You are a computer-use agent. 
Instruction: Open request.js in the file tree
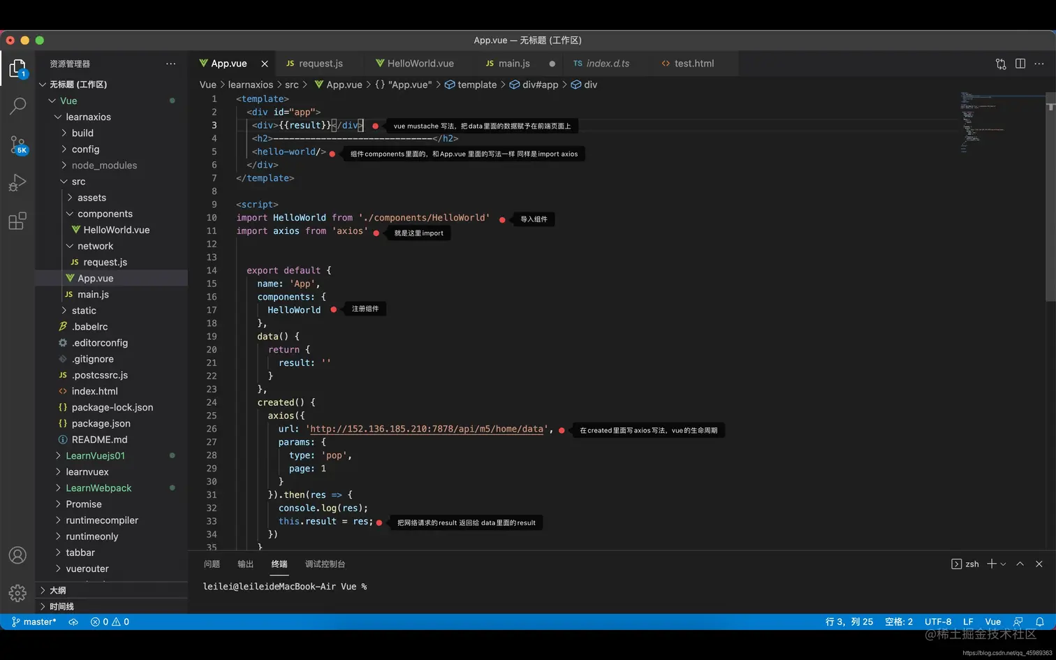click(112, 262)
